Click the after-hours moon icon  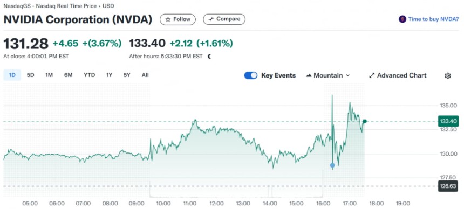click(209, 57)
